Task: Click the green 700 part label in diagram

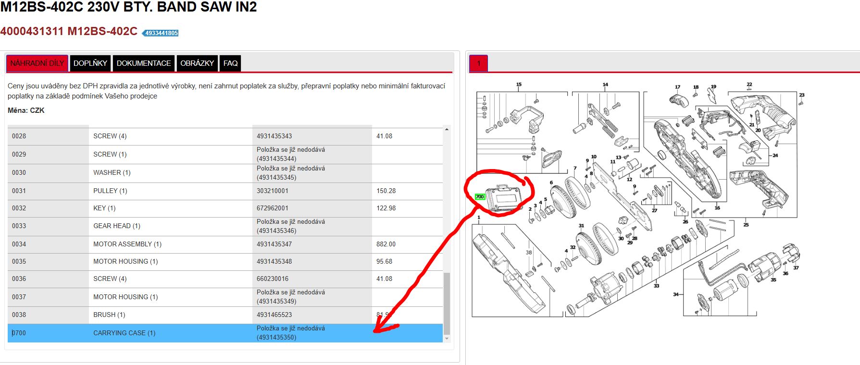Action: click(479, 197)
